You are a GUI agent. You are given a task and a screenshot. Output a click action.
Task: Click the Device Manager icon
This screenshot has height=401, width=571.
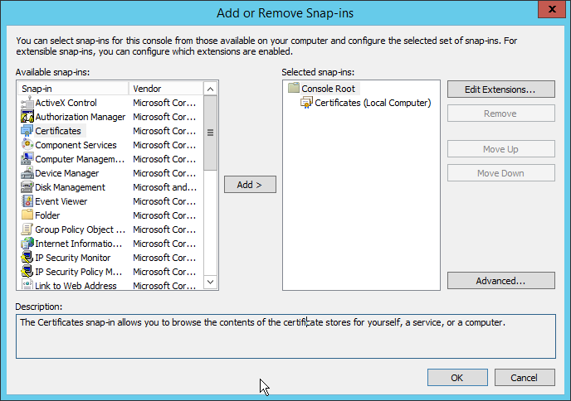click(27, 173)
